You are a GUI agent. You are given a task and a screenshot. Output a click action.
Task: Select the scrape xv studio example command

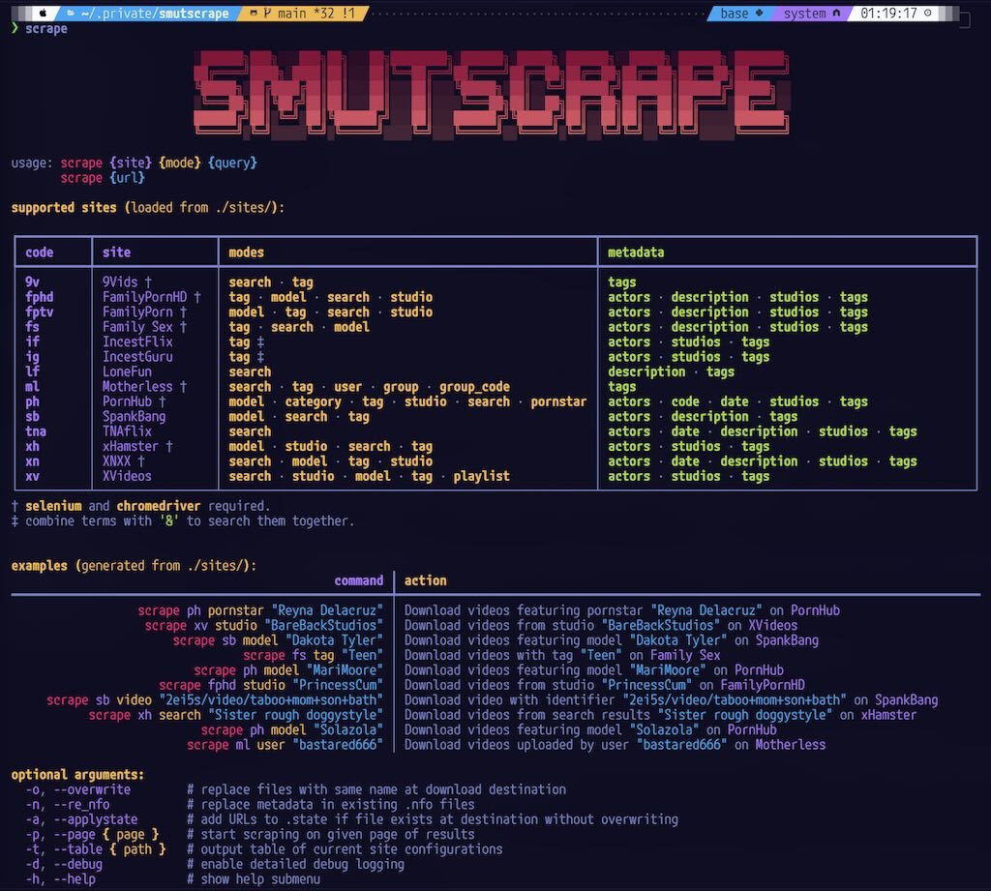point(264,626)
